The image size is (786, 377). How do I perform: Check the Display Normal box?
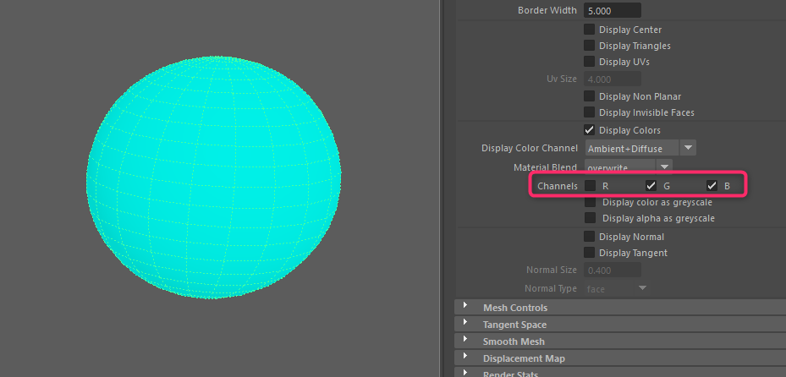click(x=590, y=237)
